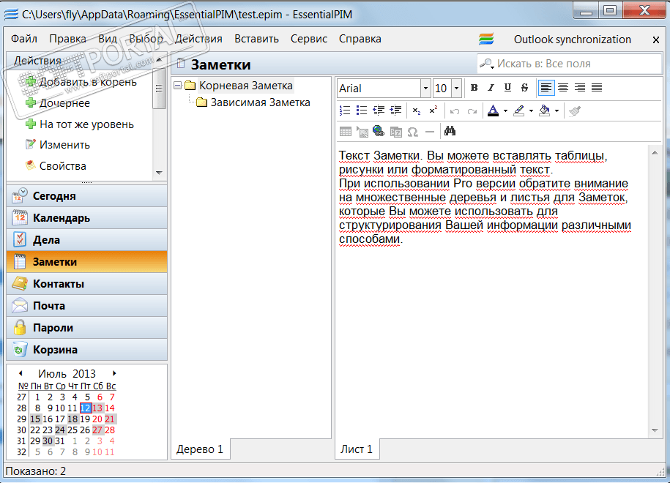Screen dimensions: 670x483
Task: Center the note text
Action: [x=563, y=88]
